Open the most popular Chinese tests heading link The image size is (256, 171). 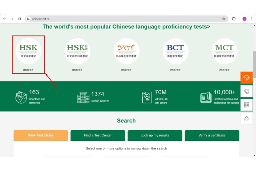(127, 27)
